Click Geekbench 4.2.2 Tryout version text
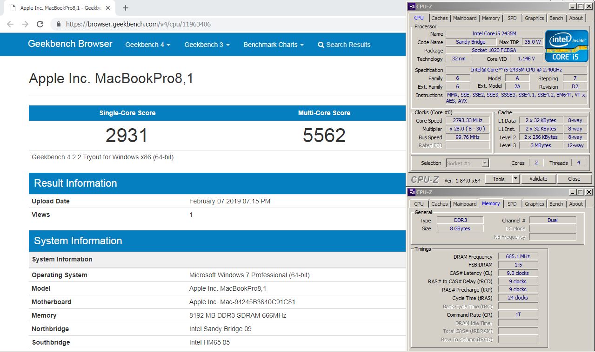Screen dimensions: 595x352 pos(102,157)
